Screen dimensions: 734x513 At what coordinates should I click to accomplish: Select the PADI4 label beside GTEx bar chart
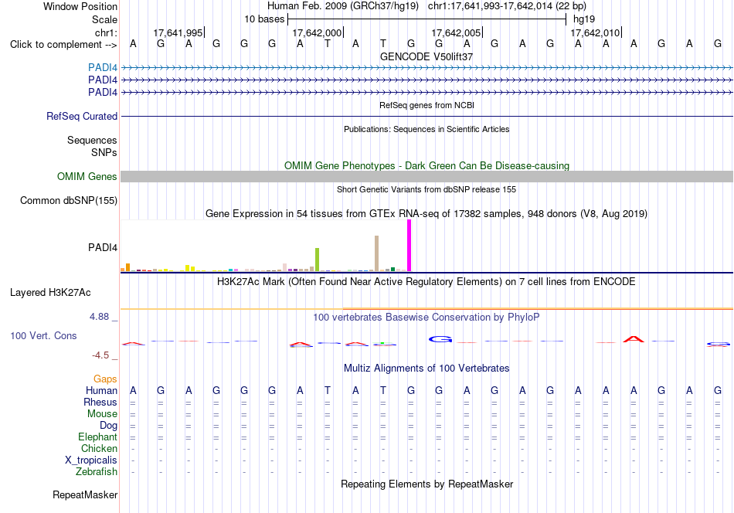coord(103,247)
